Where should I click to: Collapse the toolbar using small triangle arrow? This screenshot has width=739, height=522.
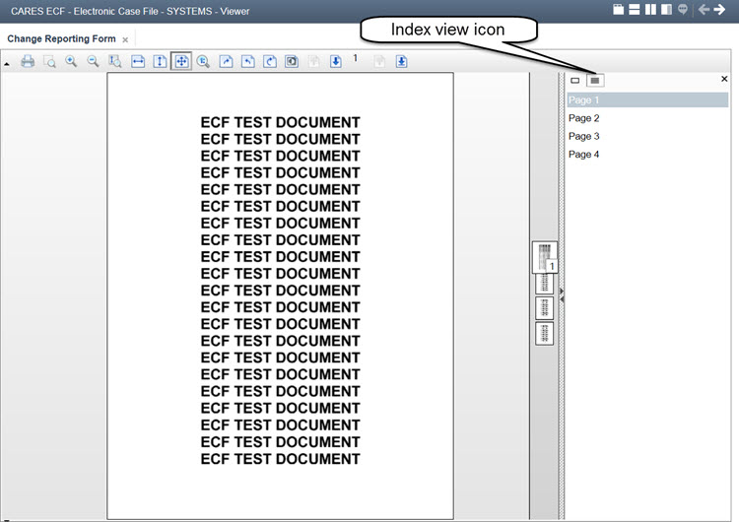coord(8,63)
